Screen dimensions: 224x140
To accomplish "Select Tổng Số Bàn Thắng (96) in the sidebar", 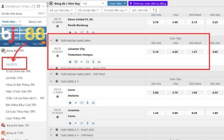I will pyautogui.click(x=20, y=85).
